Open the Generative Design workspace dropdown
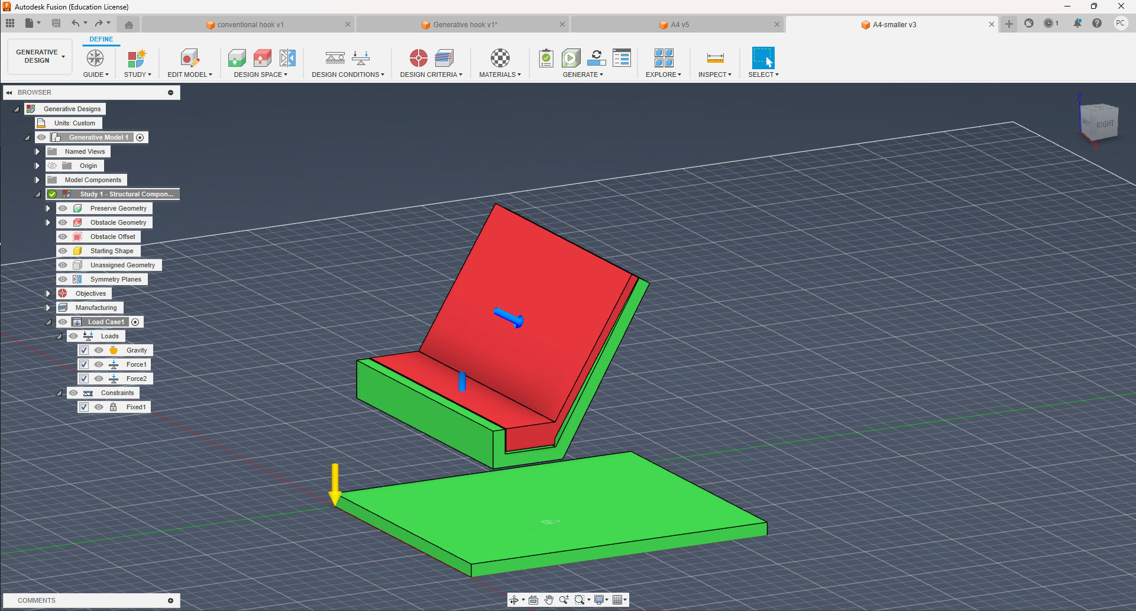The height and width of the screenshot is (611, 1136). 40,56
